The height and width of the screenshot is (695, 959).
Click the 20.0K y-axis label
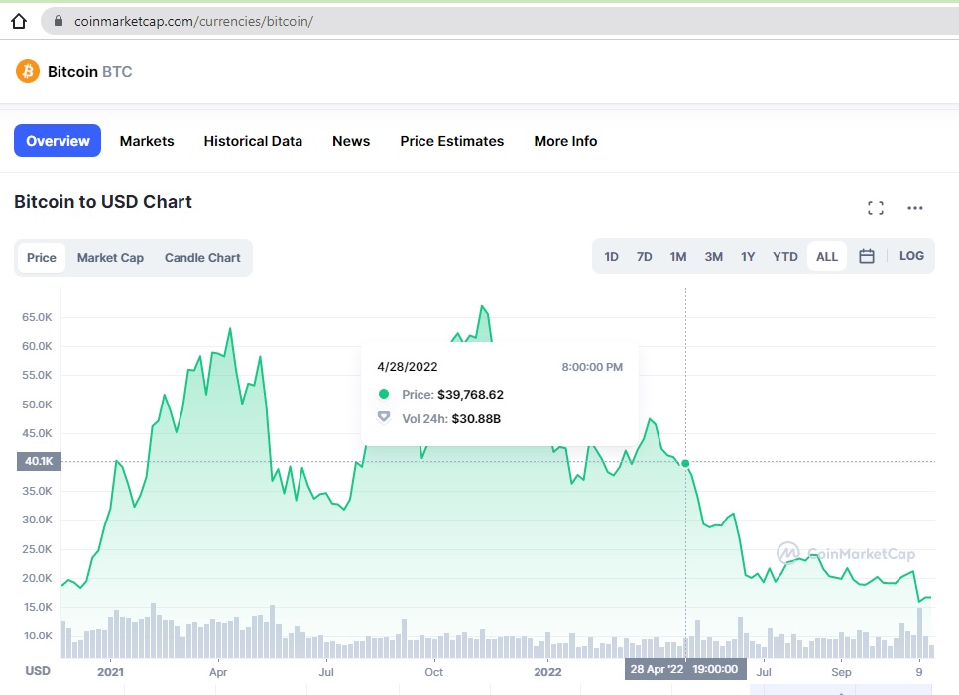pos(37,578)
